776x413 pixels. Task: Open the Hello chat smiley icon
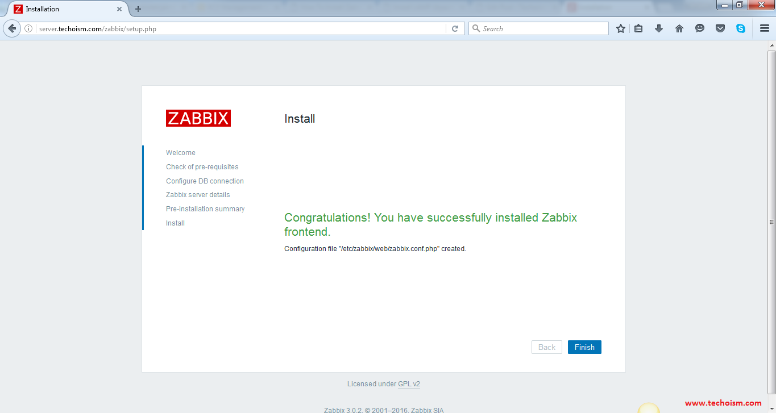point(700,28)
